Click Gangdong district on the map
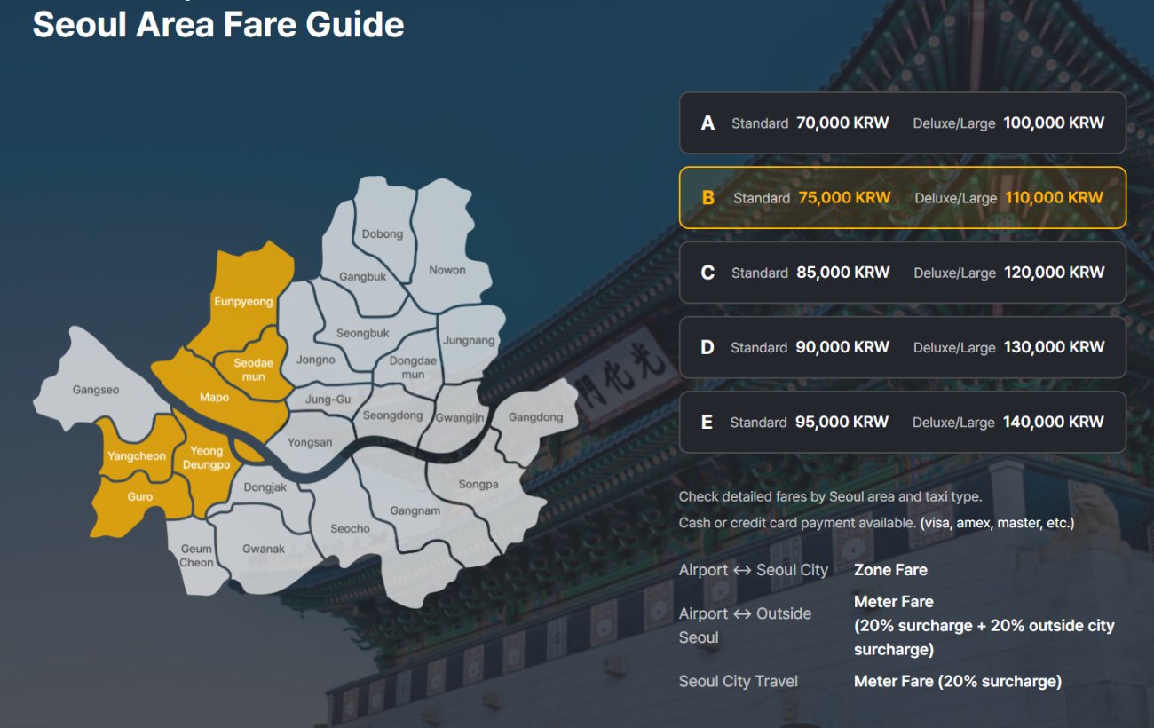 (535, 417)
